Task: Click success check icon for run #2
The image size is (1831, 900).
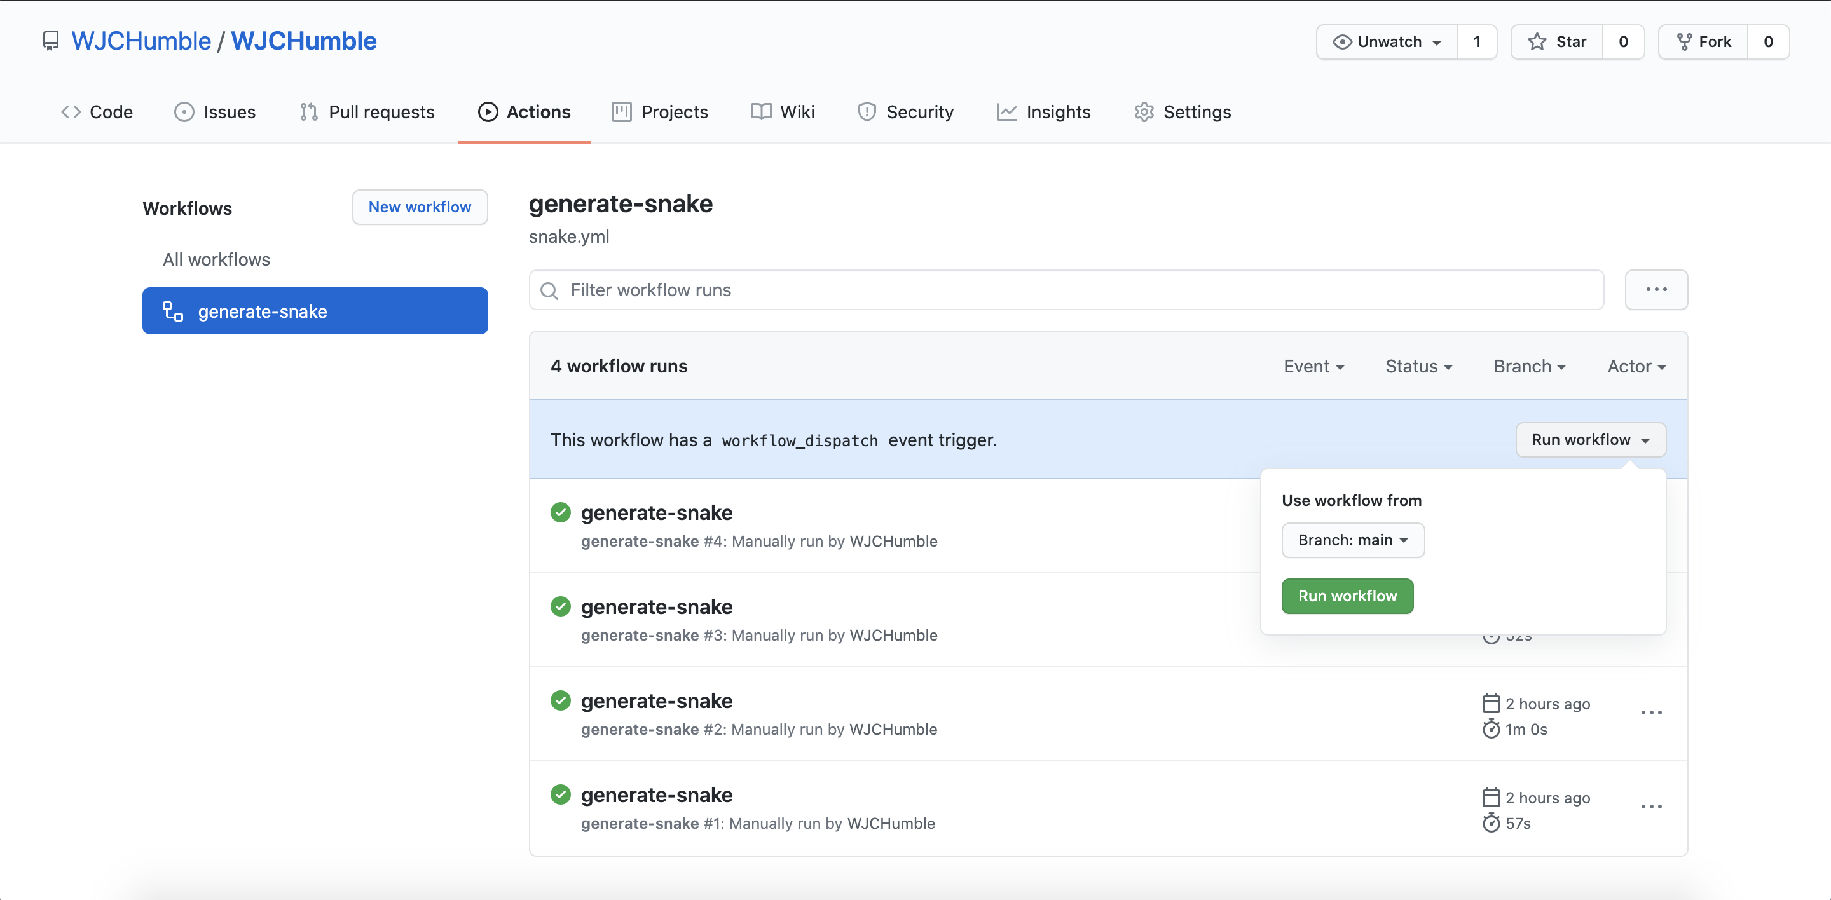Action: [x=561, y=700]
